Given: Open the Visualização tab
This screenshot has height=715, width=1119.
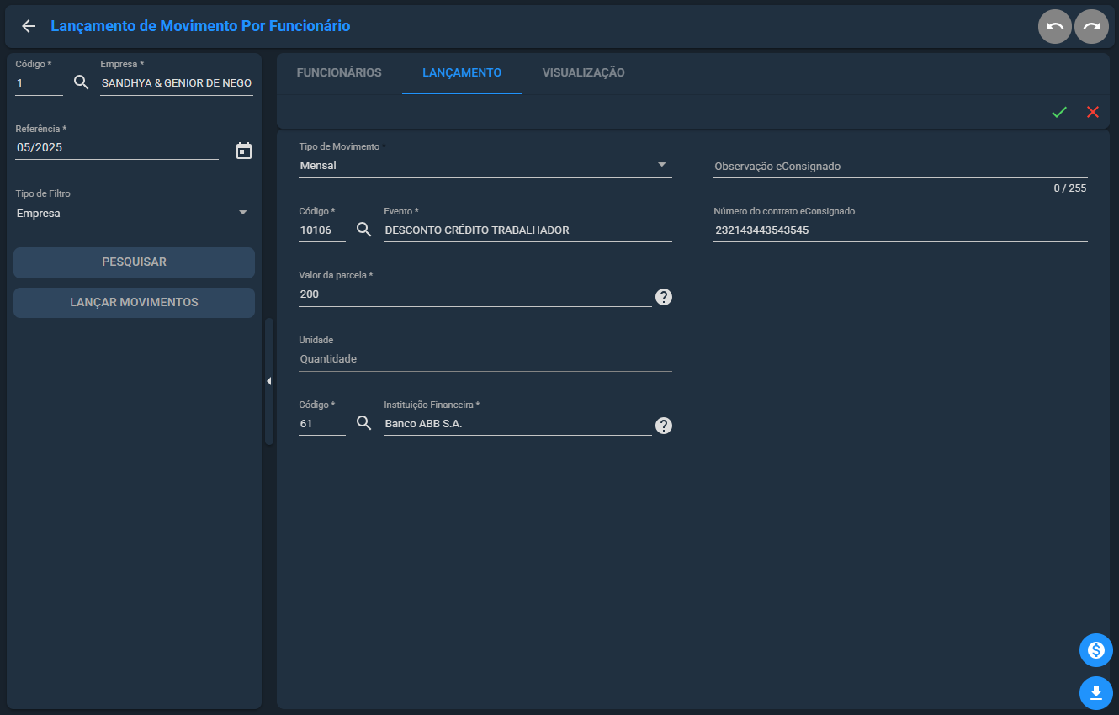Looking at the screenshot, I should (x=583, y=73).
